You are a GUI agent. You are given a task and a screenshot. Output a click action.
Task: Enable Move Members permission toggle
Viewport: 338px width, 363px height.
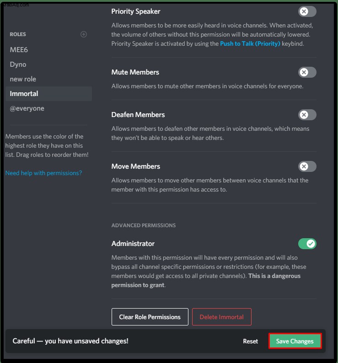(307, 166)
